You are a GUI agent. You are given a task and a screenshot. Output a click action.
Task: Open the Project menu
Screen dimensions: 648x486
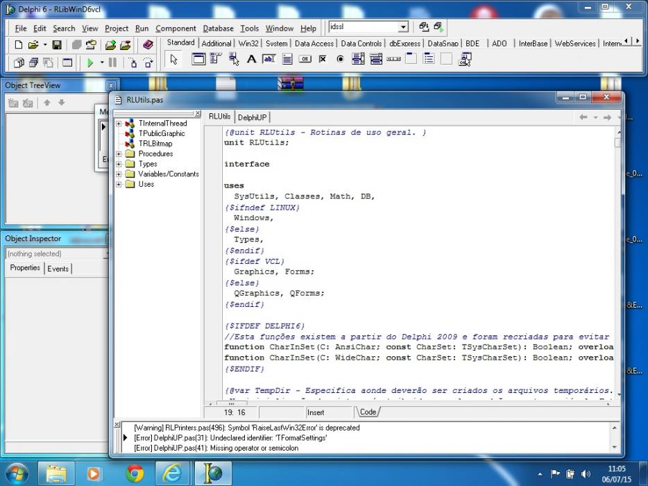116,28
